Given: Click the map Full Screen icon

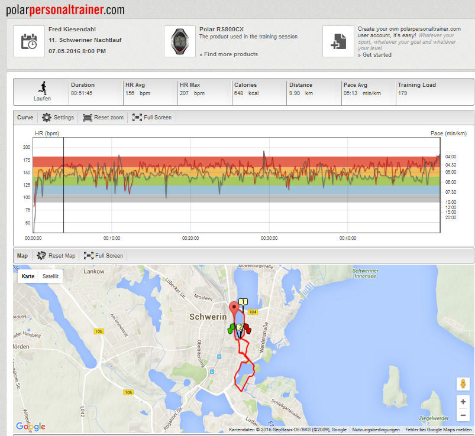Looking at the screenshot, I should [x=89, y=256].
